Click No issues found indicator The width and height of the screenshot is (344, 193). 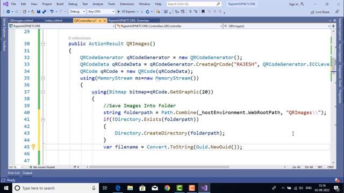[42, 167]
